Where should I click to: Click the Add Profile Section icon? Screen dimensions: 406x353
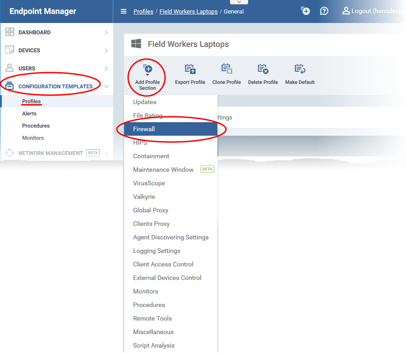tap(148, 69)
